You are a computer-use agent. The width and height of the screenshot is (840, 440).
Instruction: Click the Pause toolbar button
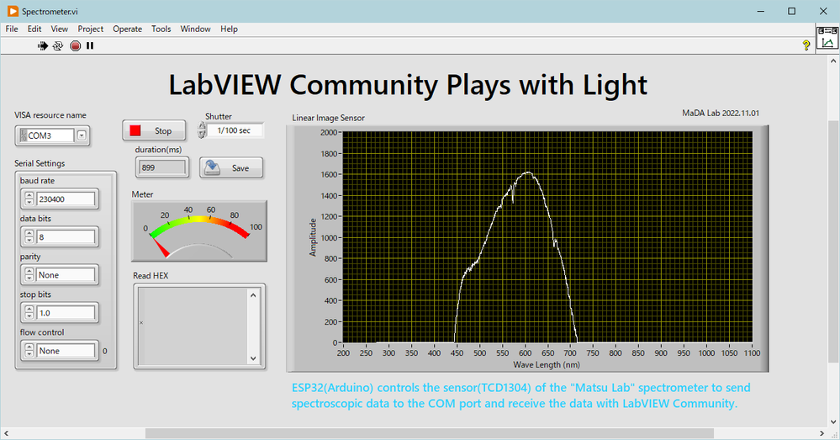tap(90, 46)
